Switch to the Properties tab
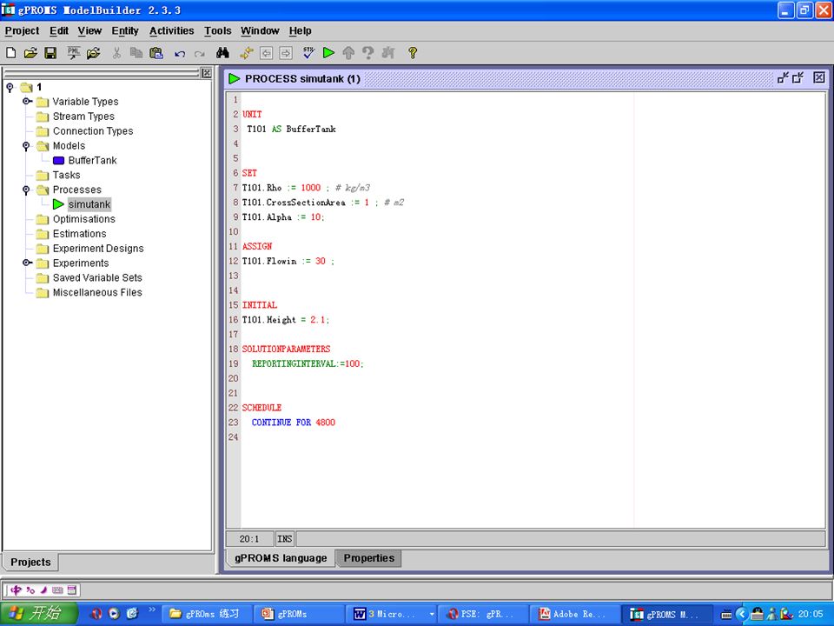The height and width of the screenshot is (626, 834). [x=368, y=558]
